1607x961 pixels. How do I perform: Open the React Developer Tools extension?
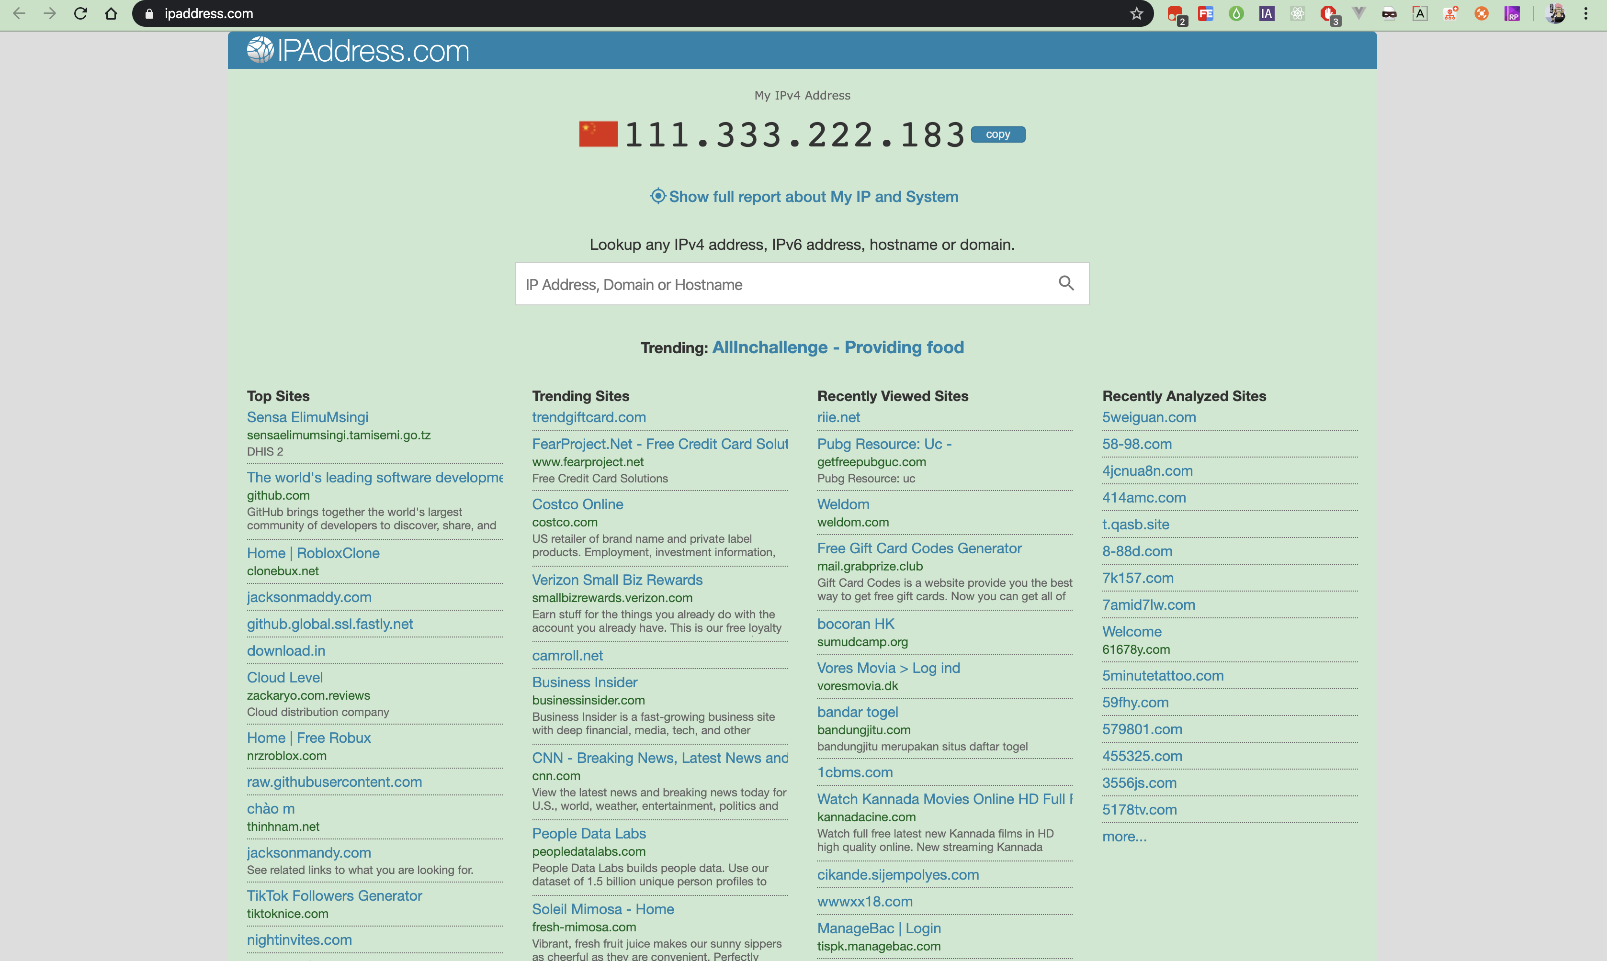tap(1297, 13)
